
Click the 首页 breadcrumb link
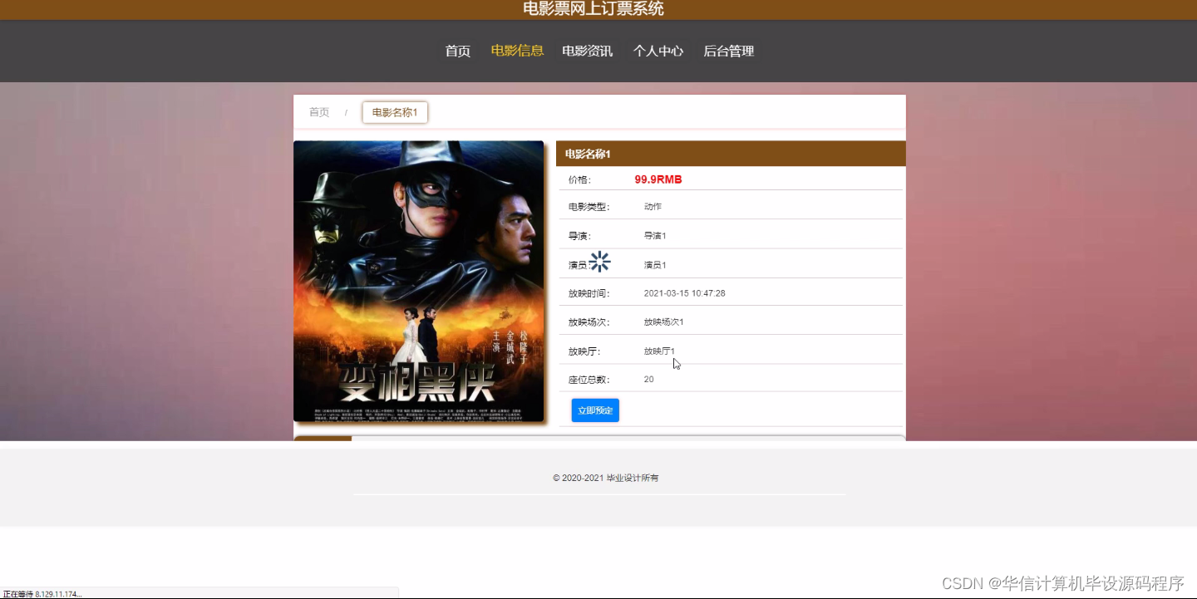[319, 112]
